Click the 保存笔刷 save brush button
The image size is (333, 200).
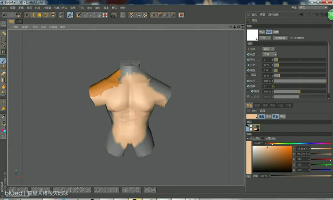280,38
